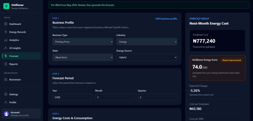Click the Pre-filled from May 2026 banner

[149, 5]
